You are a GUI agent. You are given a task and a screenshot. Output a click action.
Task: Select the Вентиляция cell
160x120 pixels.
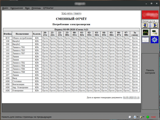(22, 84)
